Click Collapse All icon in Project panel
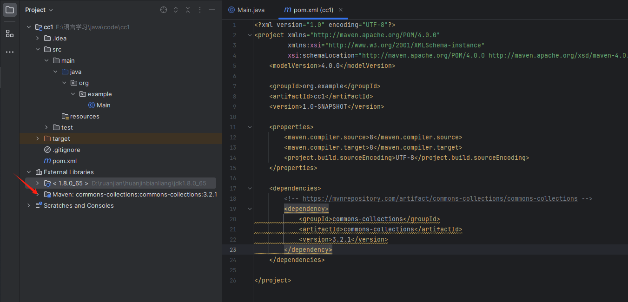This screenshot has width=628, height=302. click(x=188, y=10)
